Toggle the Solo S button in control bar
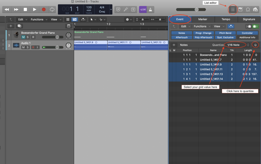 pyautogui.click(x=133, y=9)
